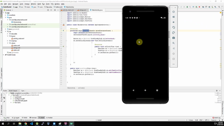Click Calculate task graph row
The width and height of the screenshot is (224, 126).
coord(21,101)
